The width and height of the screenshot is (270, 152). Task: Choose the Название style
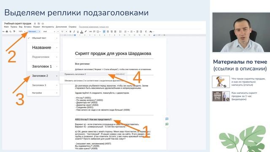(x=43, y=48)
